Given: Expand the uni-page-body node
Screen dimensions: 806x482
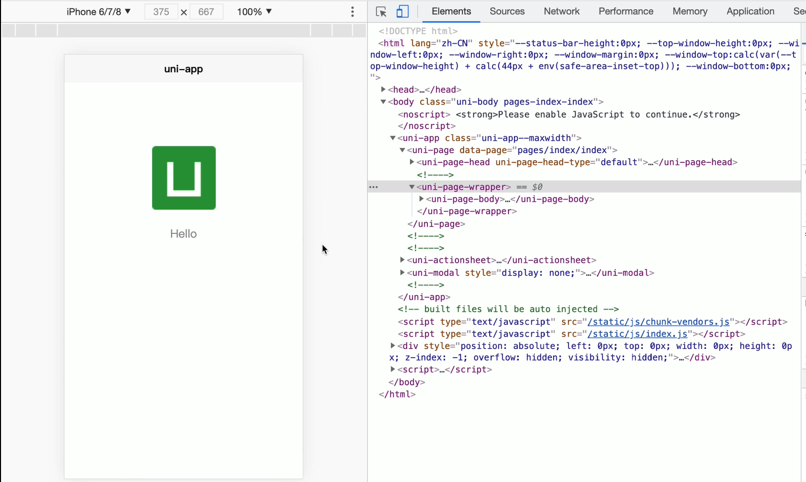Looking at the screenshot, I should point(422,199).
